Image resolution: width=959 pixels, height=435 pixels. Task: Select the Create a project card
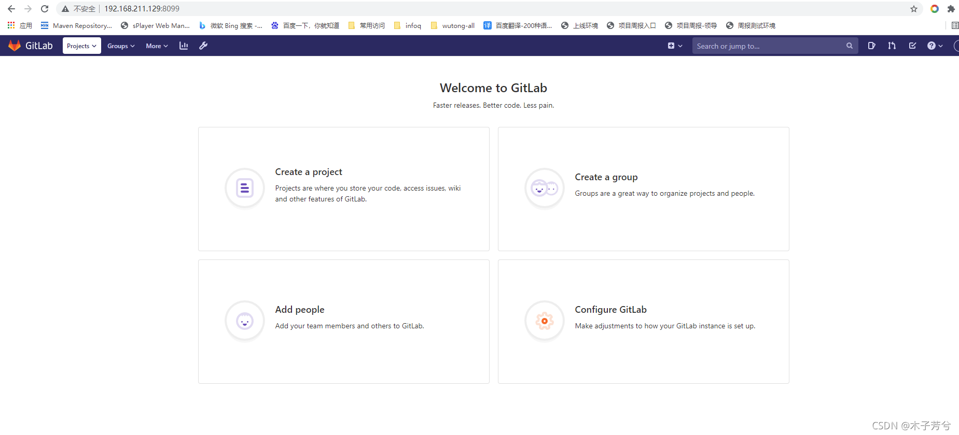tap(344, 189)
